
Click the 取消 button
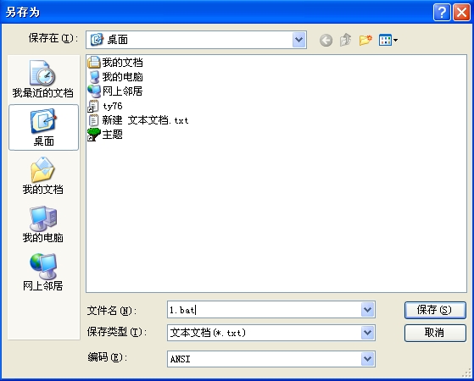[x=435, y=333]
